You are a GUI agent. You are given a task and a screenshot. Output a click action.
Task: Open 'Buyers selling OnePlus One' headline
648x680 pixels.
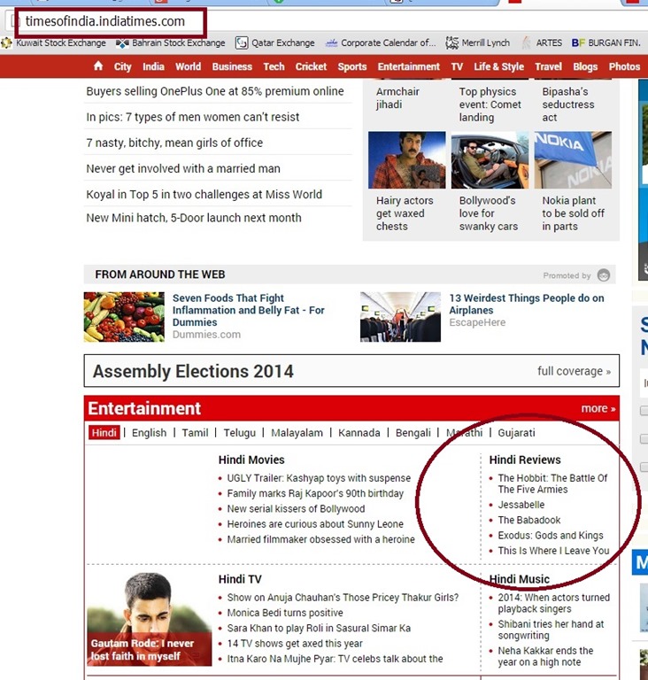(x=215, y=91)
